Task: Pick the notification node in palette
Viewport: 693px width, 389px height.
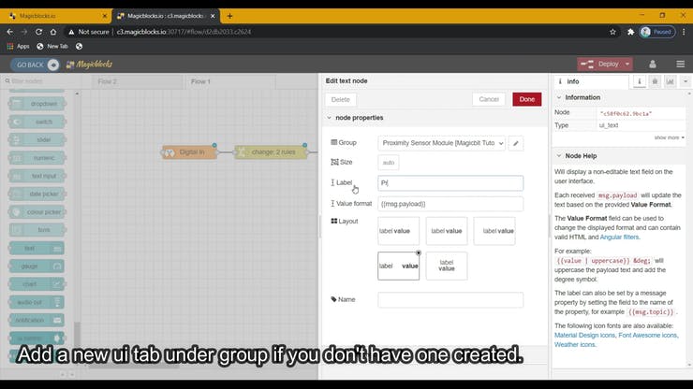Action: [x=37, y=320]
